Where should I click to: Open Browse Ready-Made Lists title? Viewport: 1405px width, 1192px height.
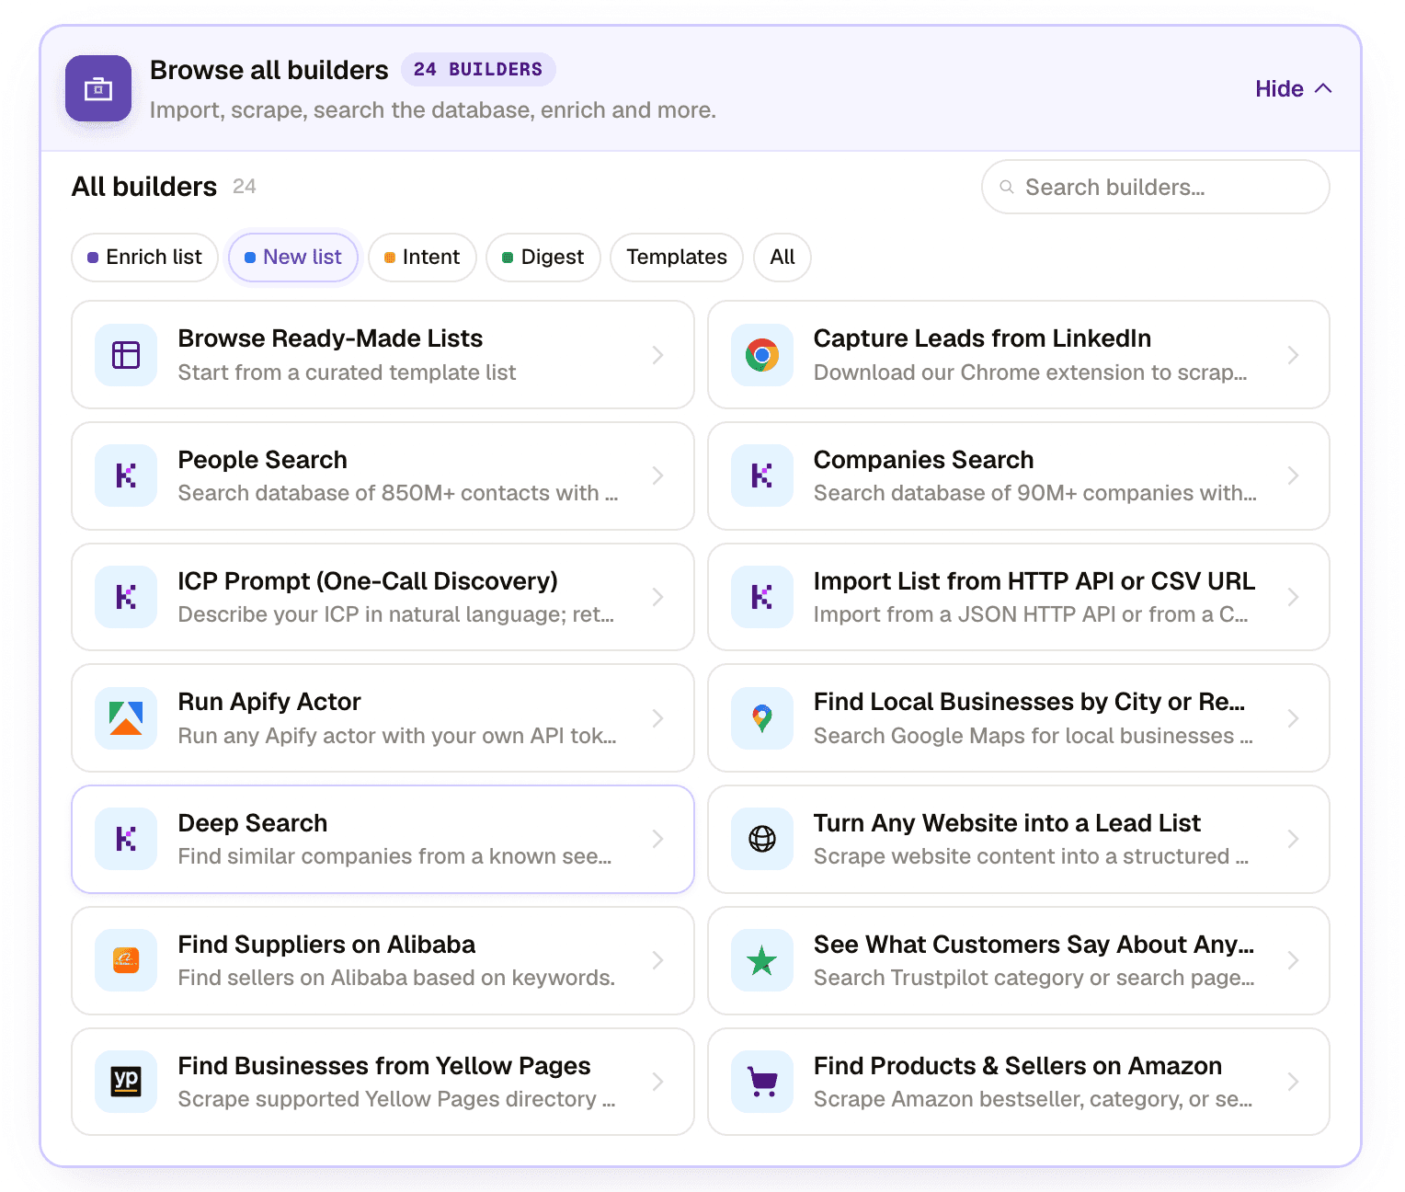[x=330, y=338]
